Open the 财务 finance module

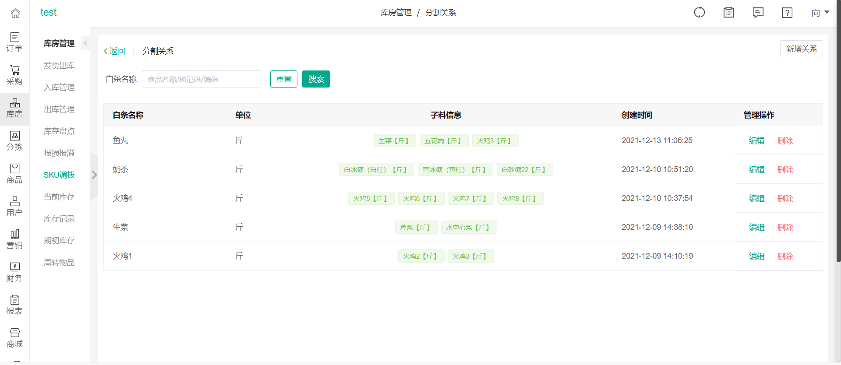tap(14, 272)
